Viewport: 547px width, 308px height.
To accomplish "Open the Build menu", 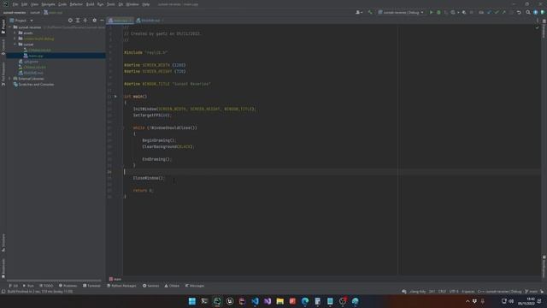I will 91,4.
